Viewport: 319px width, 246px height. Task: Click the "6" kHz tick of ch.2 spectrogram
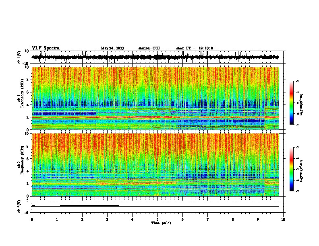28,159
